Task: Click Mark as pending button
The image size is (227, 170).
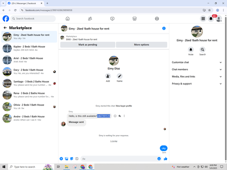Action: coord(88,44)
